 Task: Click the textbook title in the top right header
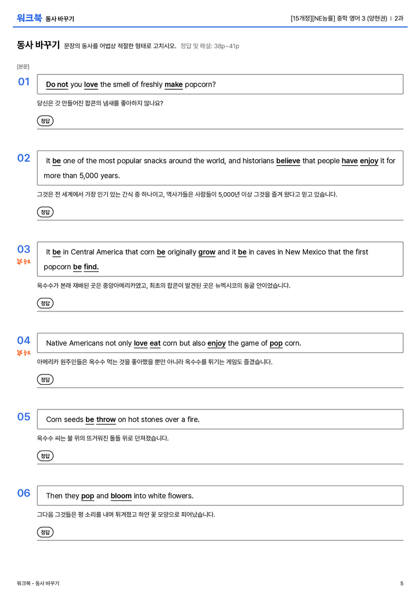click(x=339, y=18)
